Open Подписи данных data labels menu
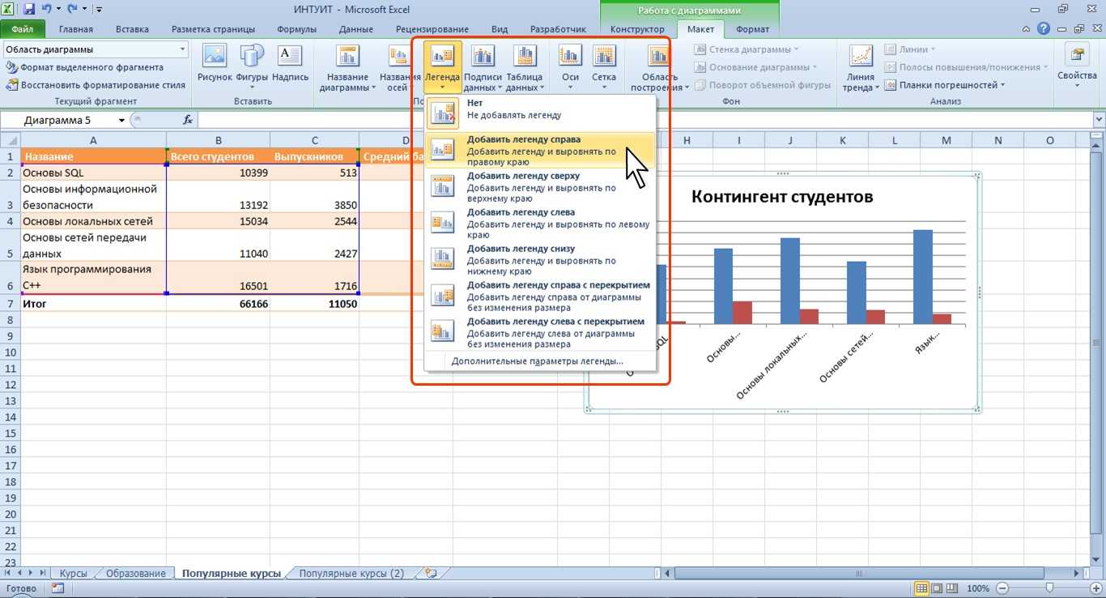This screenshot has width=1106, height=598. pos(483,68)
